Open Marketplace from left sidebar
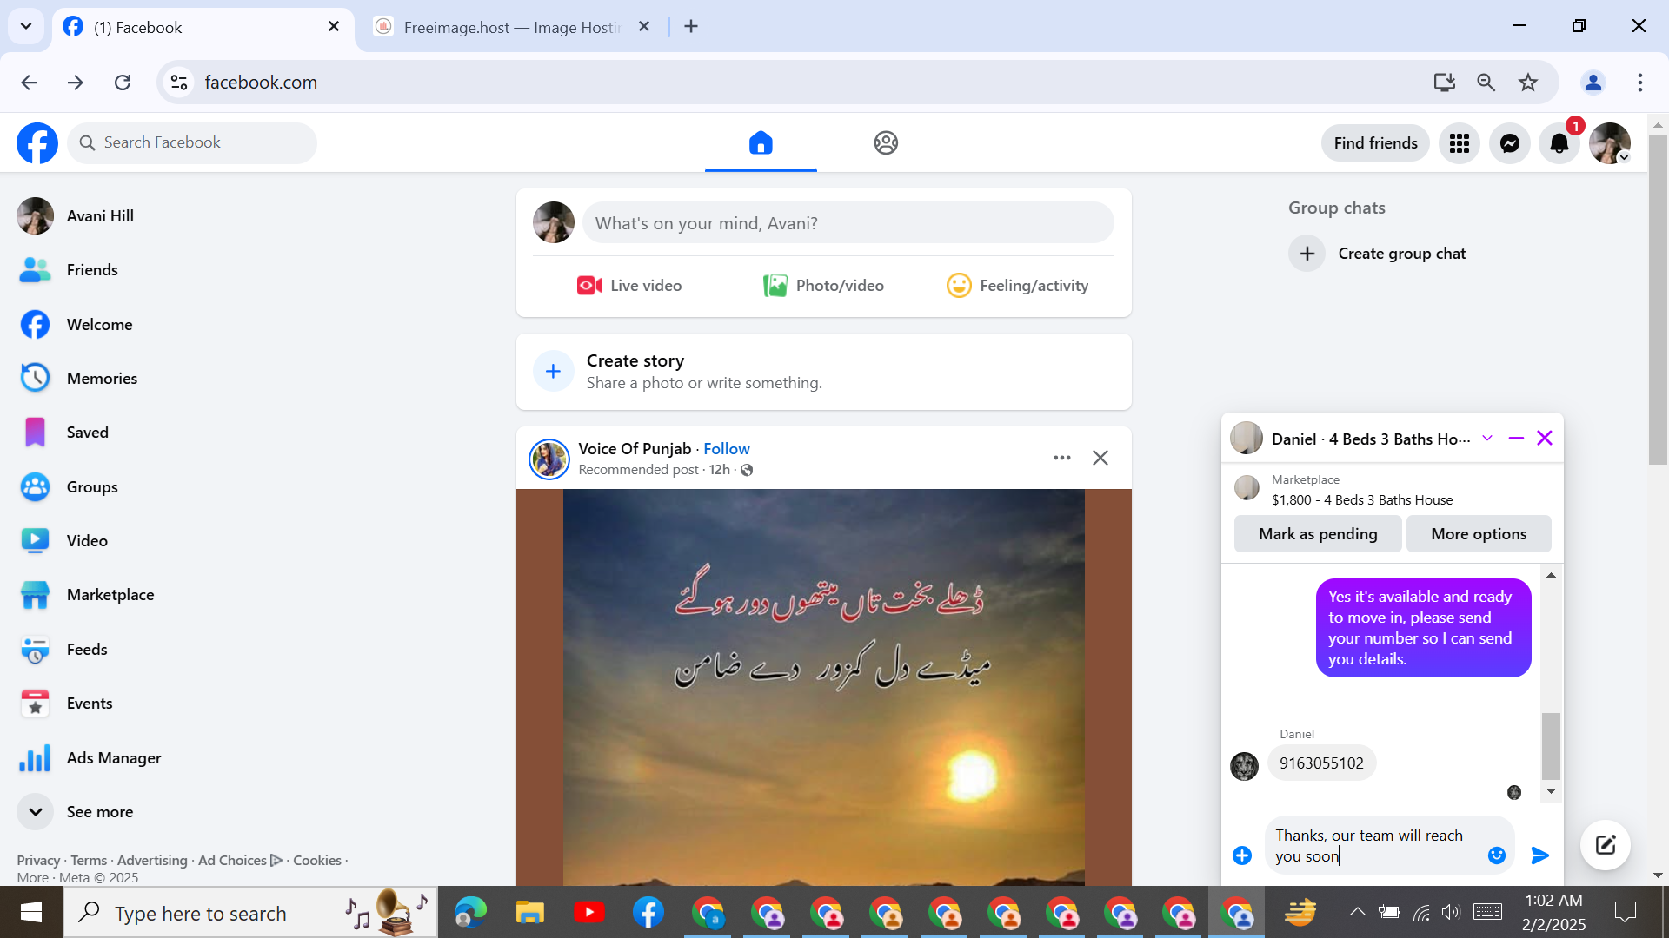 110,595
